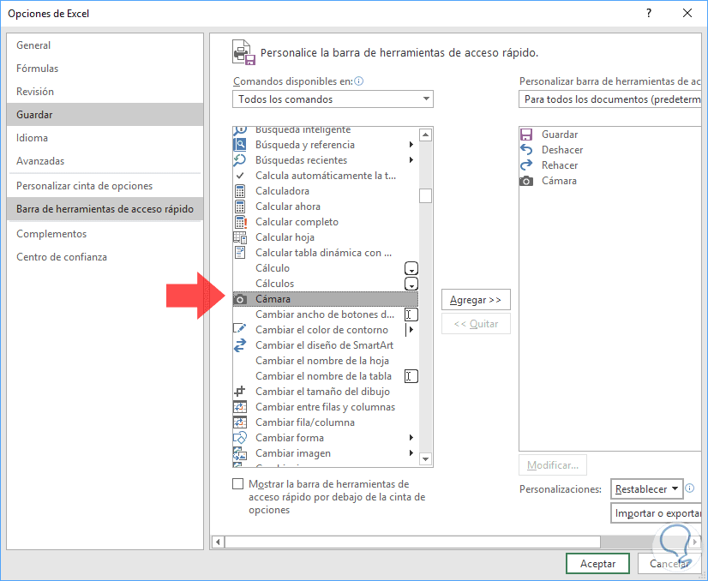Click the Búsqueda y referencia magnifier icon
Screen dimensions: 708x581
[x=240, y=145]
